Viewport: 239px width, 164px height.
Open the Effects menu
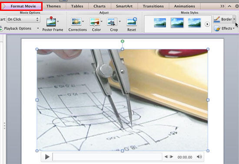click(x=224, y=28)
